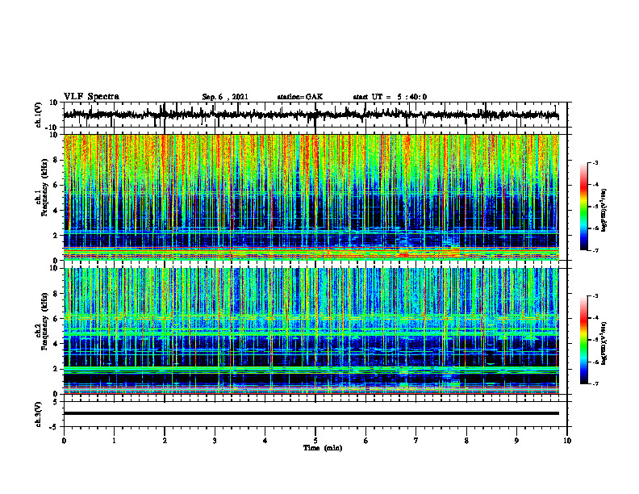Click time axis tick label "5"
Screen dimensions: 639x494
tap(315, 441)
